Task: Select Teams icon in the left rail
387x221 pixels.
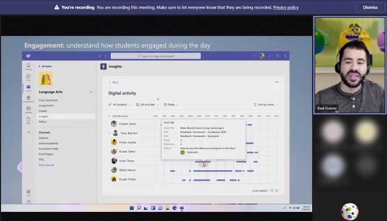Action: (x=28, y=88)
